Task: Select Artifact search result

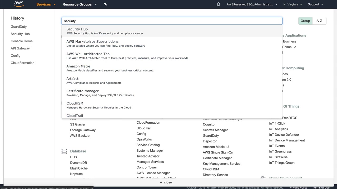Action: coord(172,80)
